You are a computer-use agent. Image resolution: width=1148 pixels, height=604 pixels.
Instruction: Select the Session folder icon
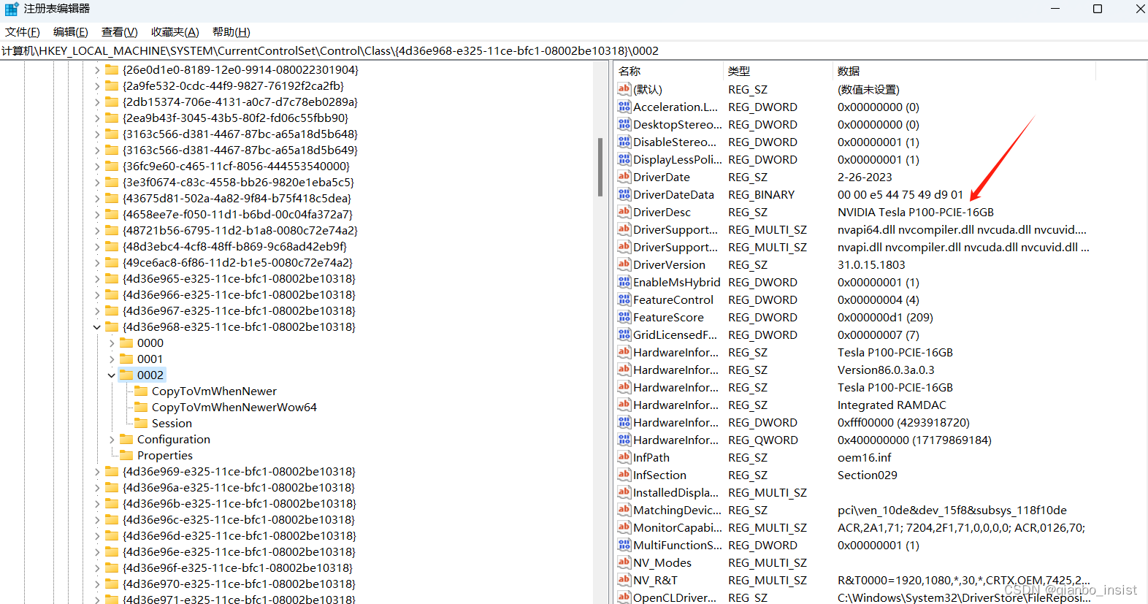click(141, 423)
